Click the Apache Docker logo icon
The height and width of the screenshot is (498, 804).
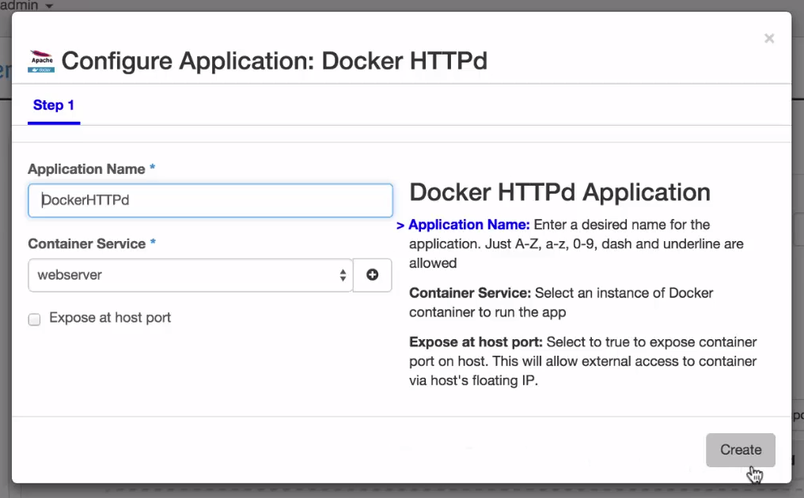[x=41, y=61]
